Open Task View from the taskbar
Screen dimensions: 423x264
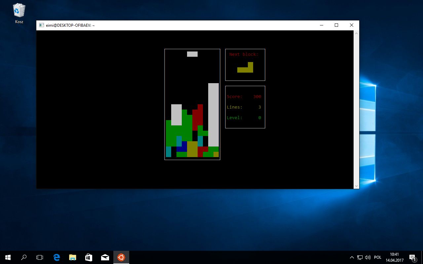pos(40,257)
